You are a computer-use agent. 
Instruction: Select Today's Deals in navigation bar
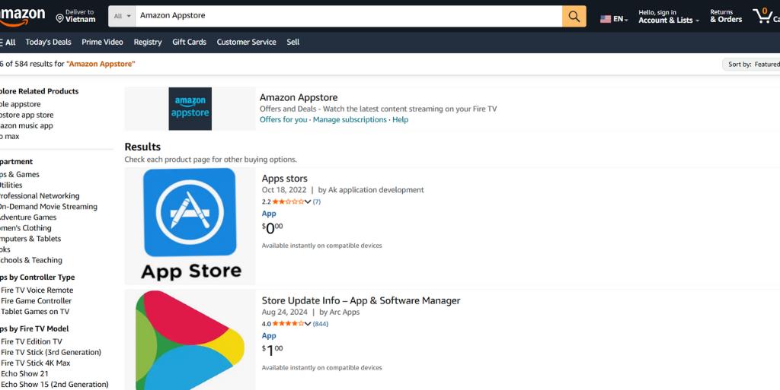tap(48, 43)
